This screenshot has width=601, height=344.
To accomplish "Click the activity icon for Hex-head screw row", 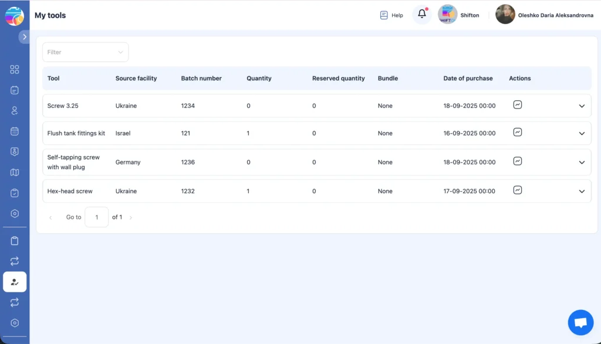I will point(518,190).
